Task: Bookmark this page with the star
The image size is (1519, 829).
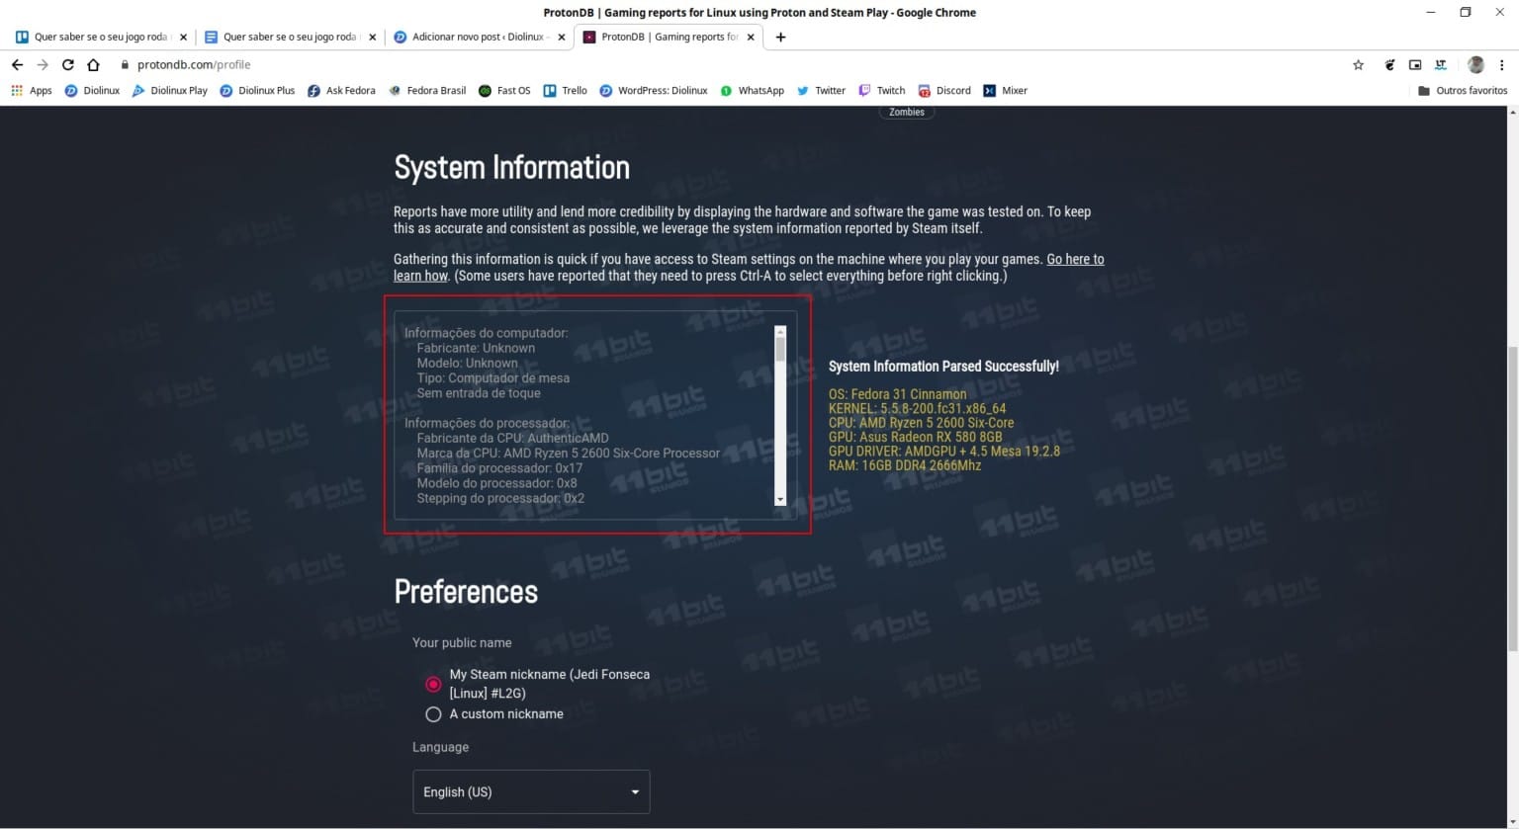Action: [1358, 64]
